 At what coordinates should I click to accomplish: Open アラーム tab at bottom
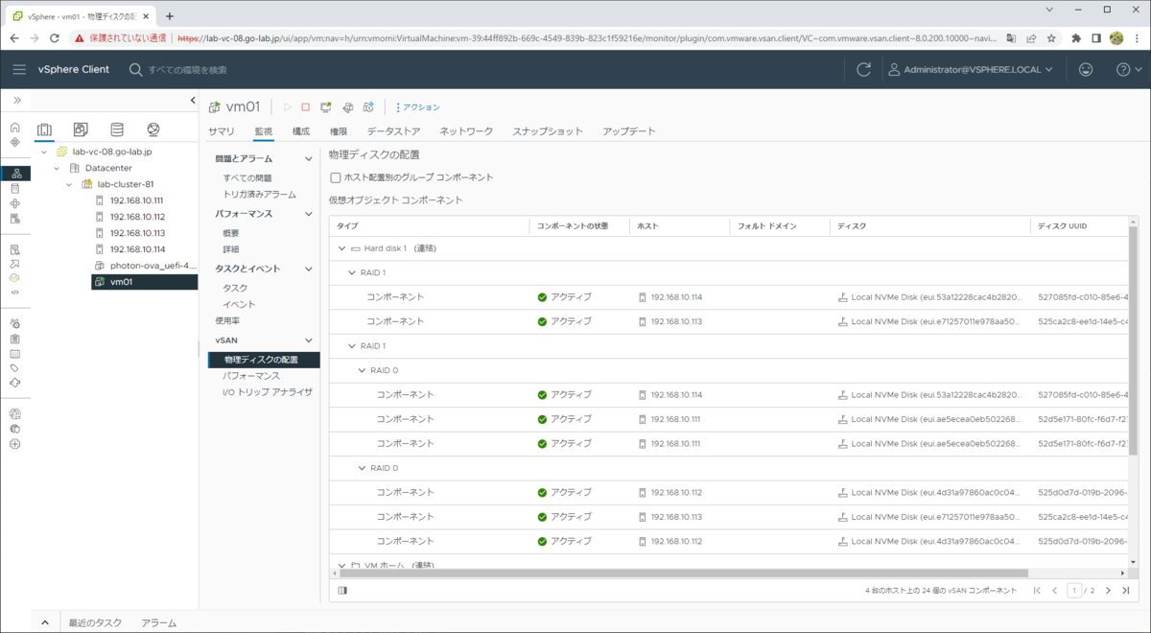[159, 622]
